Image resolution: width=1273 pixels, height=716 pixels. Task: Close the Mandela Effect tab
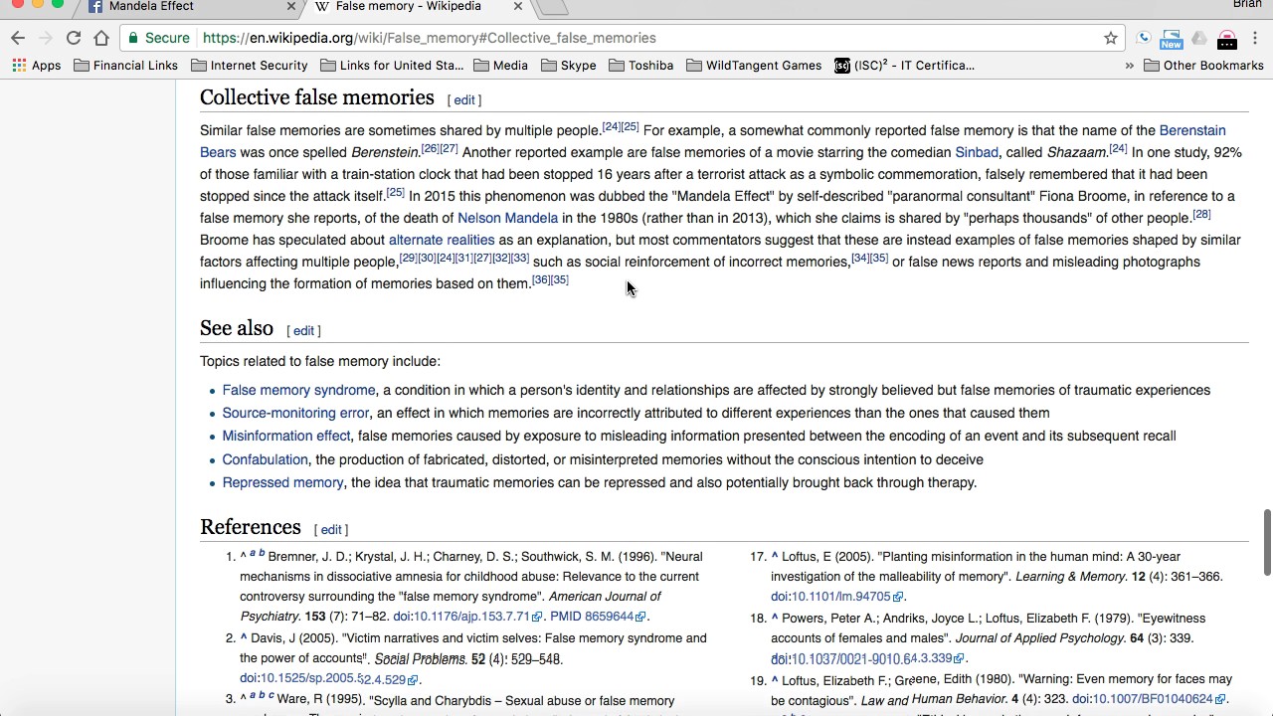pyautogui.click(x=291, y=7)
